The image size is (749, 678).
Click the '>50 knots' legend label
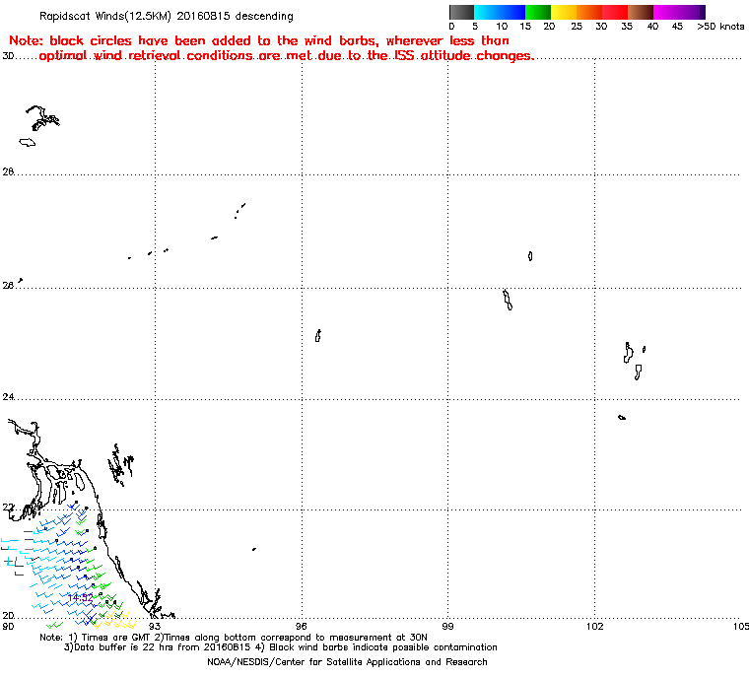click(720, 27)
